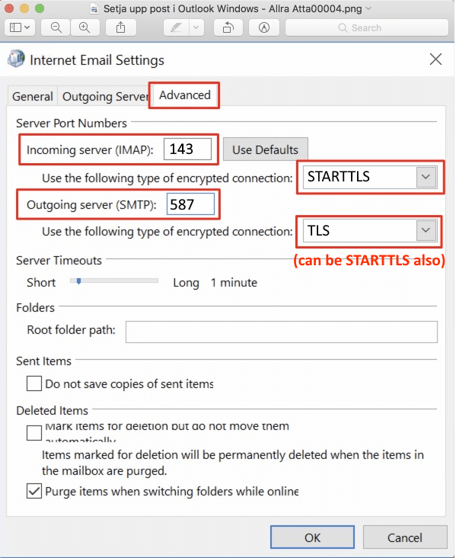Expand the TLS encryption dropdown
The height and width of the screenshot is (558, 456).
click(426, 231)
